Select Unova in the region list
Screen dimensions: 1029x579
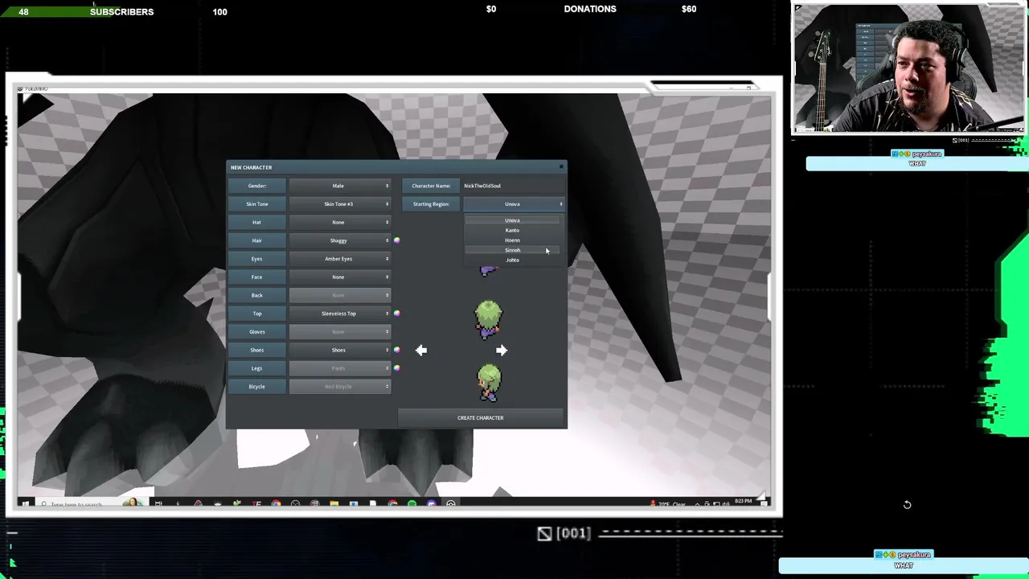[512, 220]
